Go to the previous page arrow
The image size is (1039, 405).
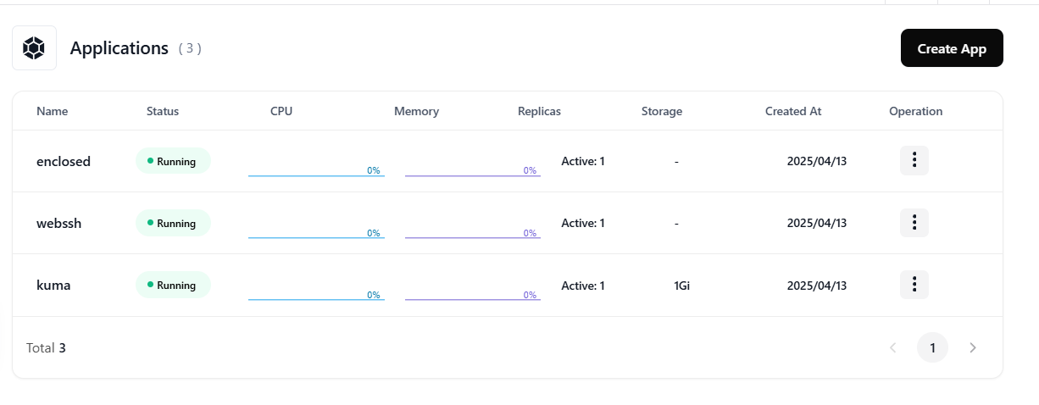tap(892, 347)
